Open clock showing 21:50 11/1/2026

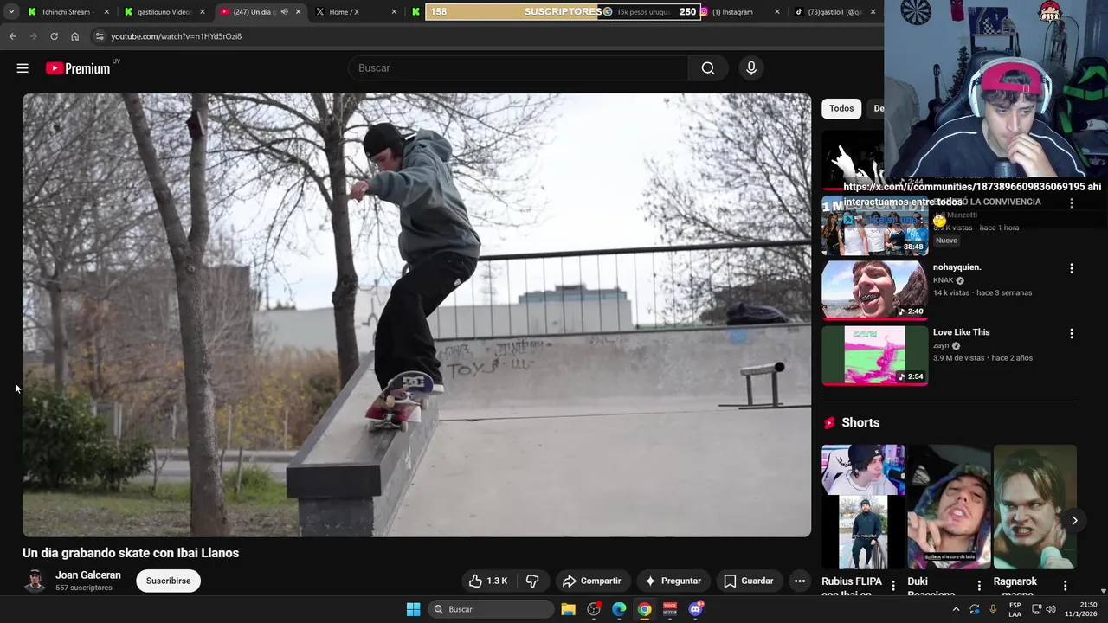click(1081, 609)
